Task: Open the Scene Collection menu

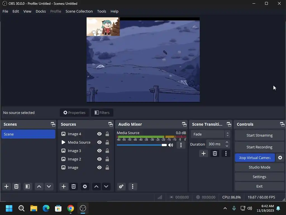Action: pyautogui.click(x=79, y=11)
